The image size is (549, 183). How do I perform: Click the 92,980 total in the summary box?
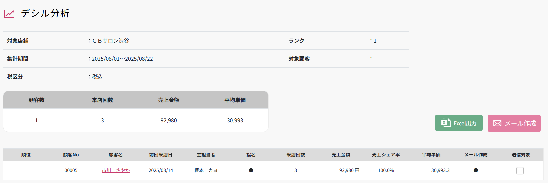coord(169,120)
